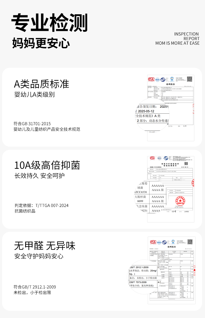Open the 10A级高倍抑菌 test report image

coord(171,189)
